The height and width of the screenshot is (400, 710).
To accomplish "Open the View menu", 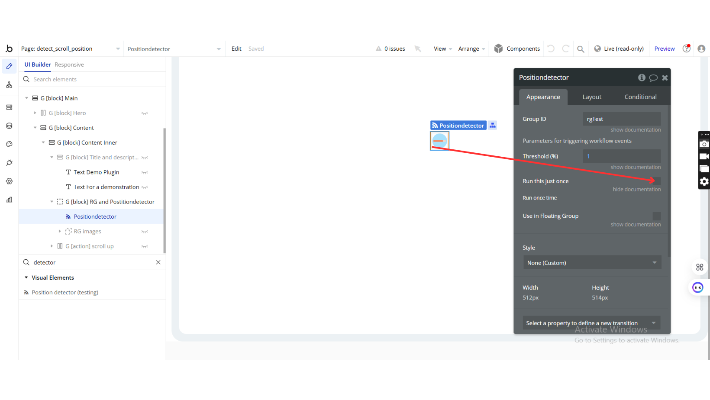I will [x=443, y=48].
